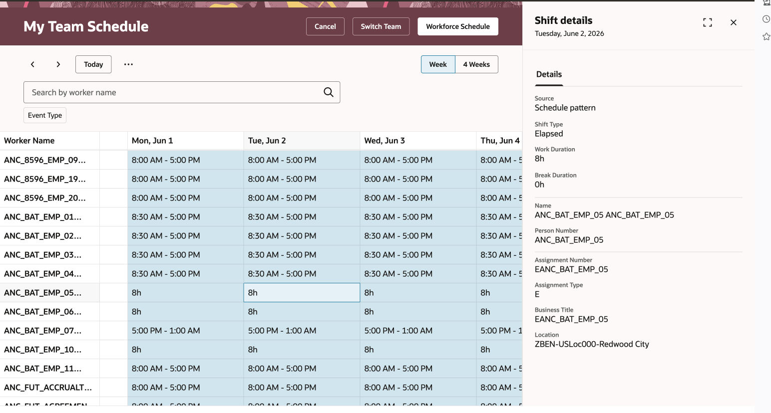Click the Wed, Jun 3 column header
The width and height of the screenshot is (771, 413).
pyautogui.click(x=418, y=141)
